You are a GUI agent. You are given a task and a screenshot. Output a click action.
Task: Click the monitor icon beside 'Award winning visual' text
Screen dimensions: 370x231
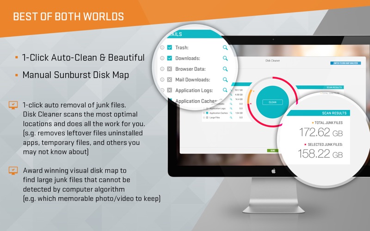(x=13, y=170)
